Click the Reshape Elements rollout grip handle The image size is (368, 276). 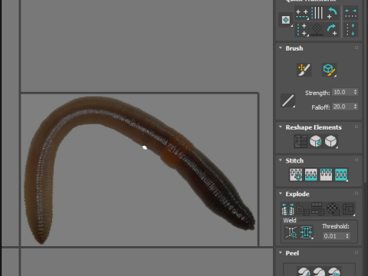pyautogui.click(x=356, y=127)
